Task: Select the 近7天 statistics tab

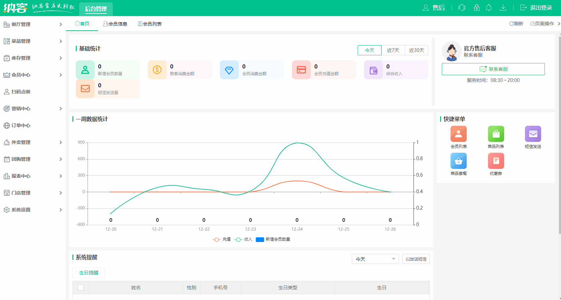Action: 393,50
